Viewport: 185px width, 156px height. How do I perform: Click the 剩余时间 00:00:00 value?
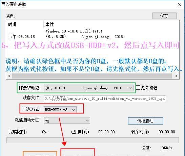point(167,132)
